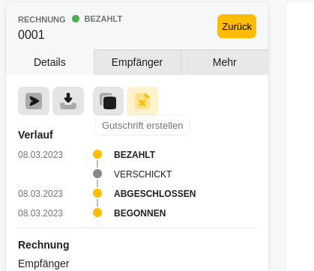
Task: Create a credit note with document-x icon
Action: click(x=142, y=101)
